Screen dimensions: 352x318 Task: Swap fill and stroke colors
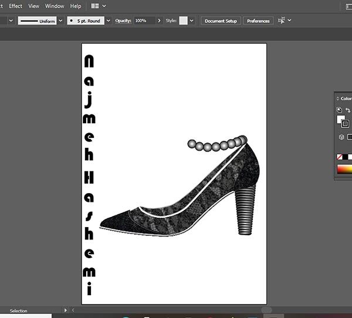[x=347, y=110]
